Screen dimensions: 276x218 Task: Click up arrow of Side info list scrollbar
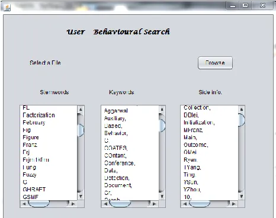coord(242,109)
